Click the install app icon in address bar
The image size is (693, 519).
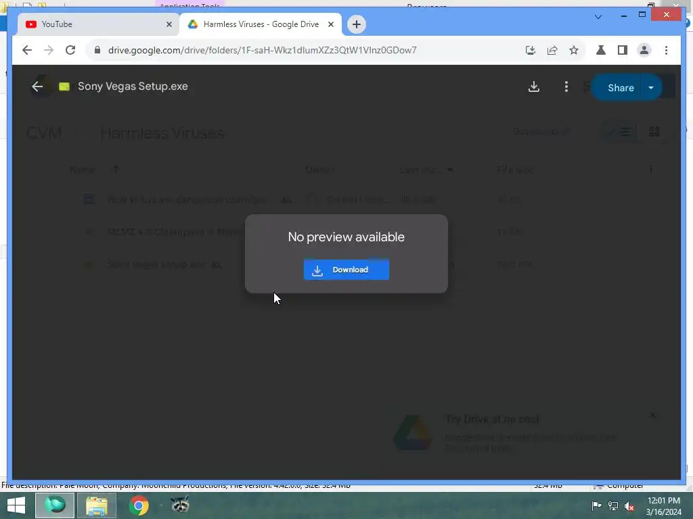click(531, 50)
